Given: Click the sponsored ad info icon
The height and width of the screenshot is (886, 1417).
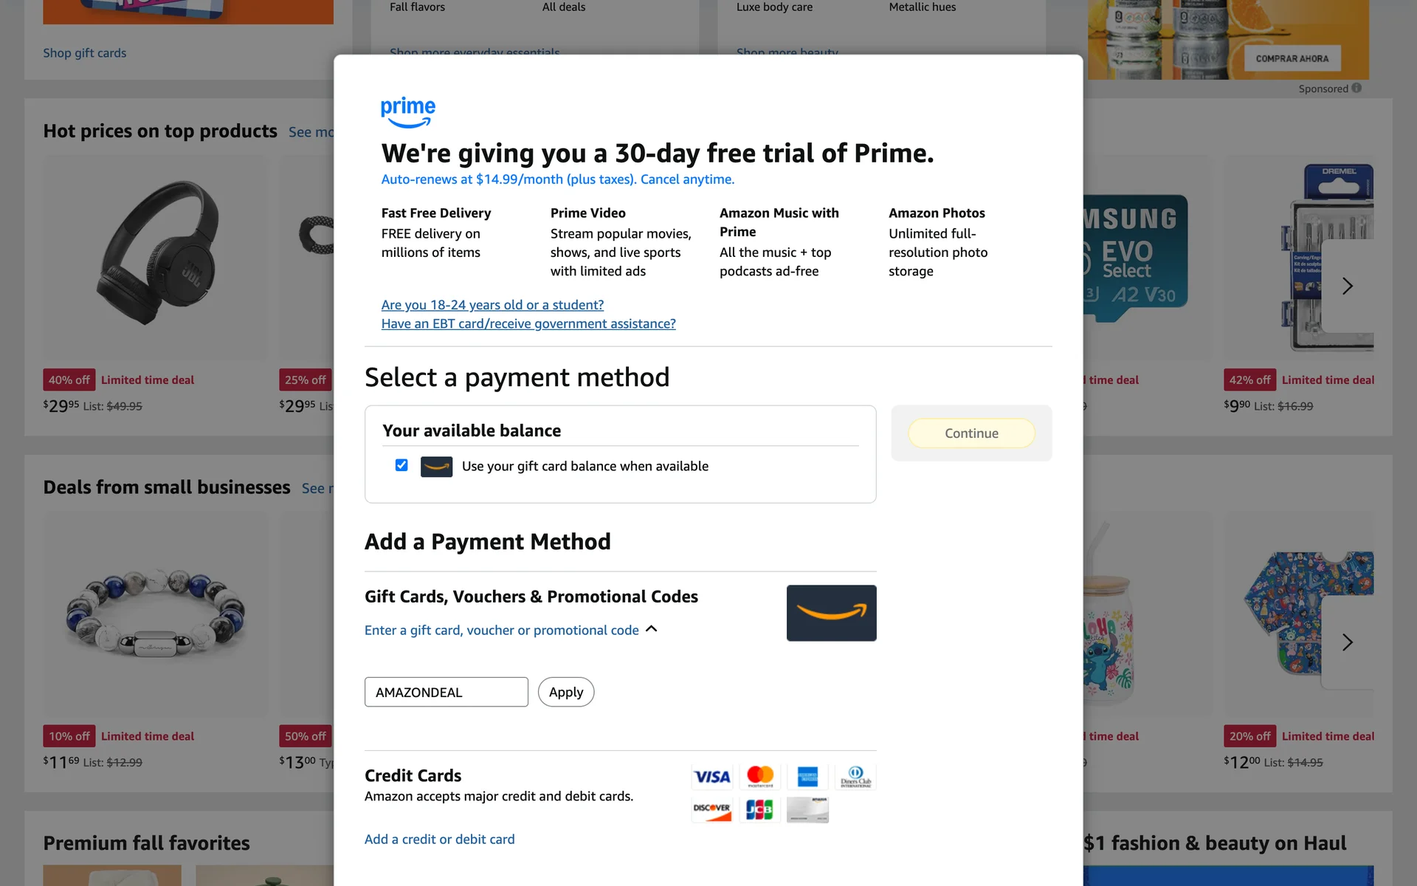Looking at the screenshot, I should point(1356,89).
